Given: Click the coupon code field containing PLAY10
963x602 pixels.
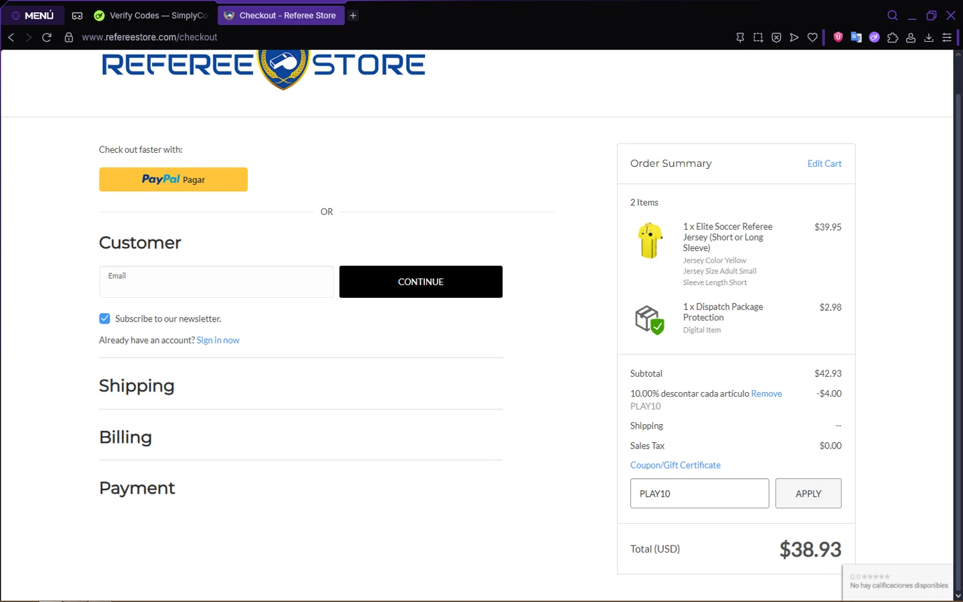Looking at the screenshot, I should click(x=700, y=494).
